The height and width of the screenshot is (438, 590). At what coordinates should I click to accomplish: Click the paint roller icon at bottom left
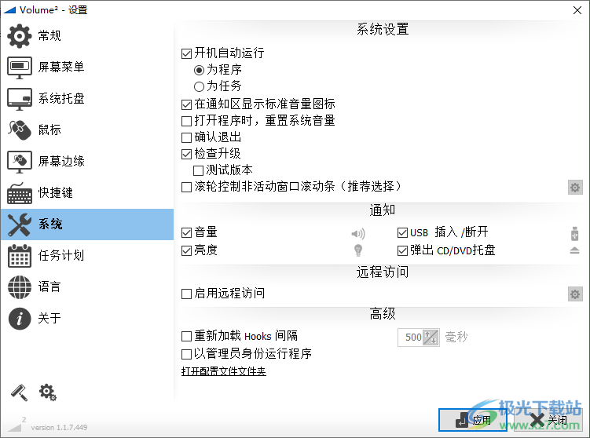[x=19, y=392]
